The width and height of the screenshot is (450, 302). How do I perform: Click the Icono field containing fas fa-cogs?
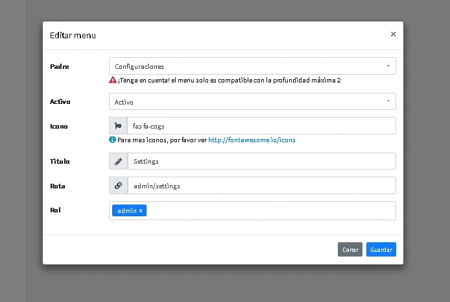pyautogui.click(x=261, y=126)
